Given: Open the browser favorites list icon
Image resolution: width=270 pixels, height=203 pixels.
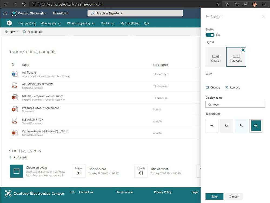Looking at the screenshot, I should click(x=228, y=5).
